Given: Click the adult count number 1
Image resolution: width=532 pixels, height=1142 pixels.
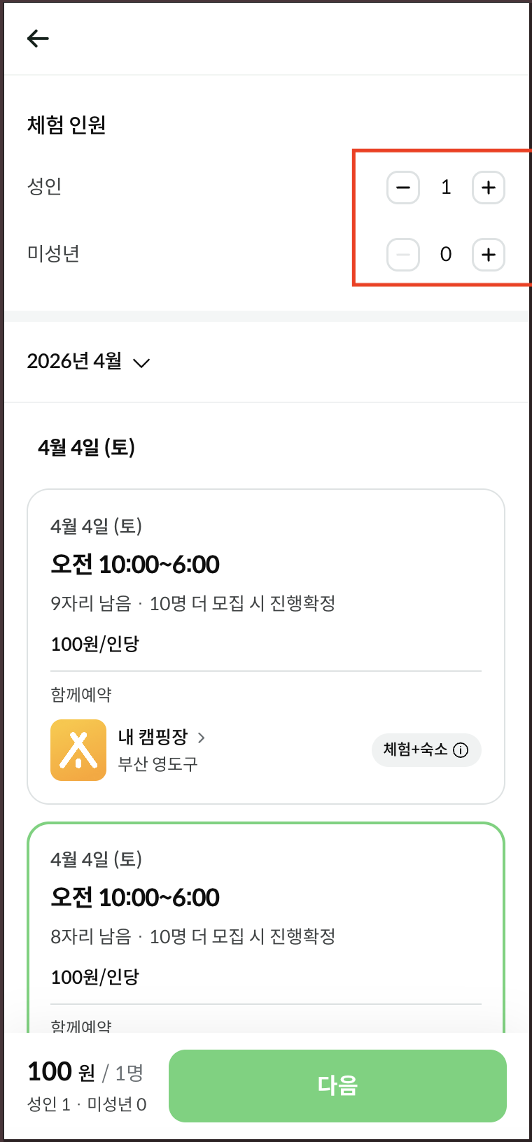Looking at the screenshot, I should 446,188.
